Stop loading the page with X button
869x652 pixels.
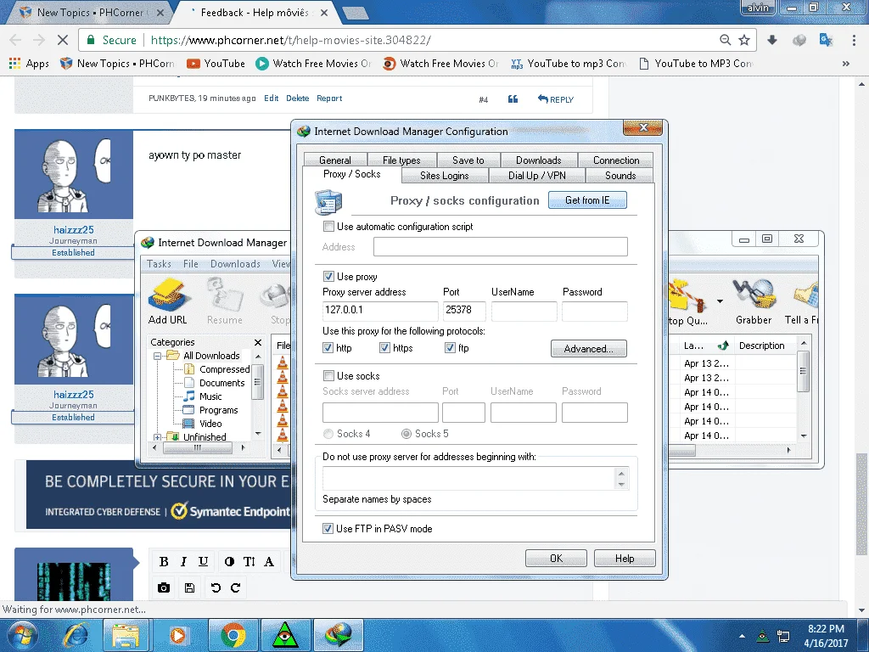63,40
